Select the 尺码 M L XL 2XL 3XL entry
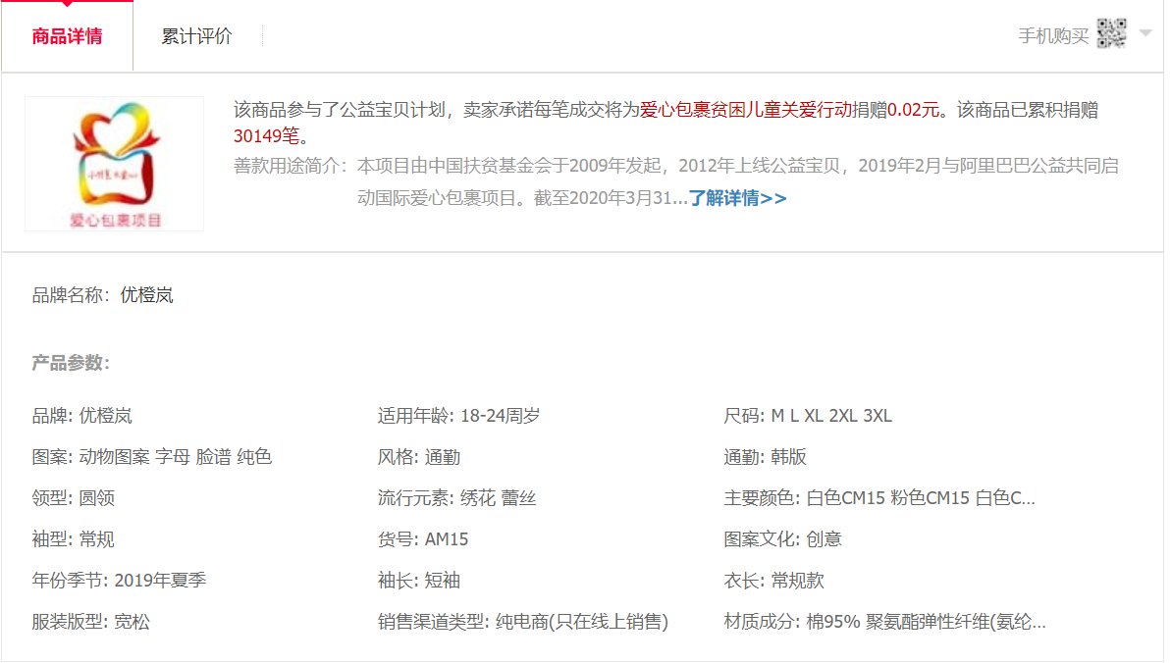 tap(808, 416)
